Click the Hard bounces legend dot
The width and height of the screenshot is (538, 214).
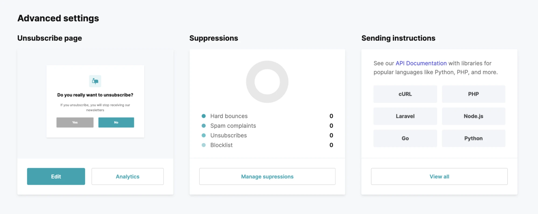[204, 116]
